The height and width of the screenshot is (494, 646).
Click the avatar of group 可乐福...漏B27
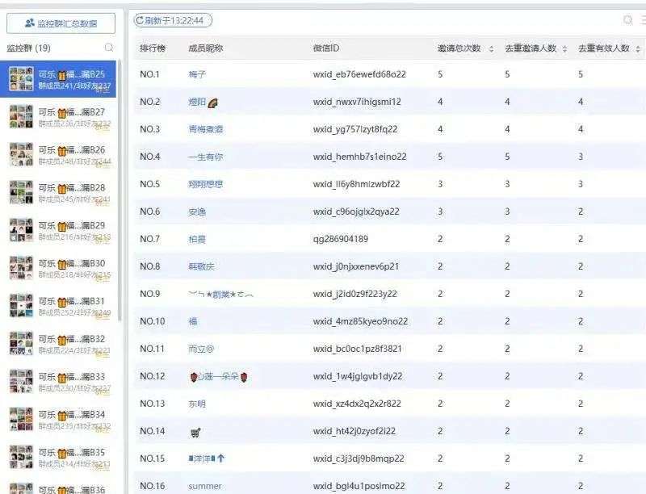click(x=20, y=117)
